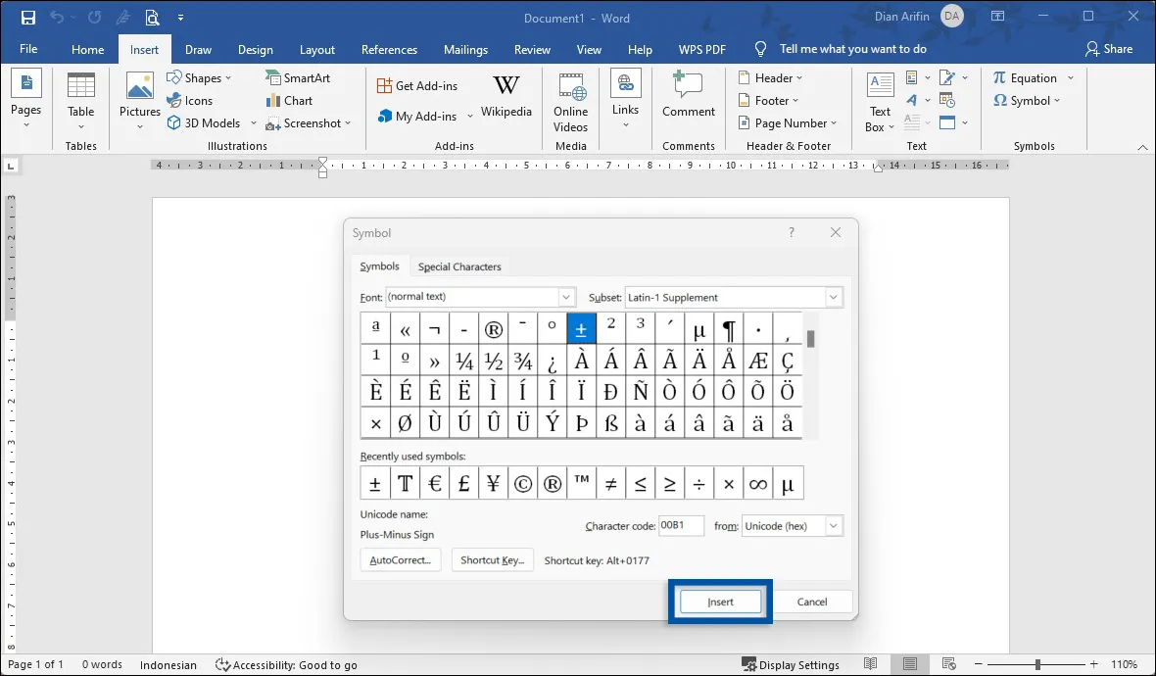Adjust the zoom slider
The image size is (1156, 676).
[1036, 664]
